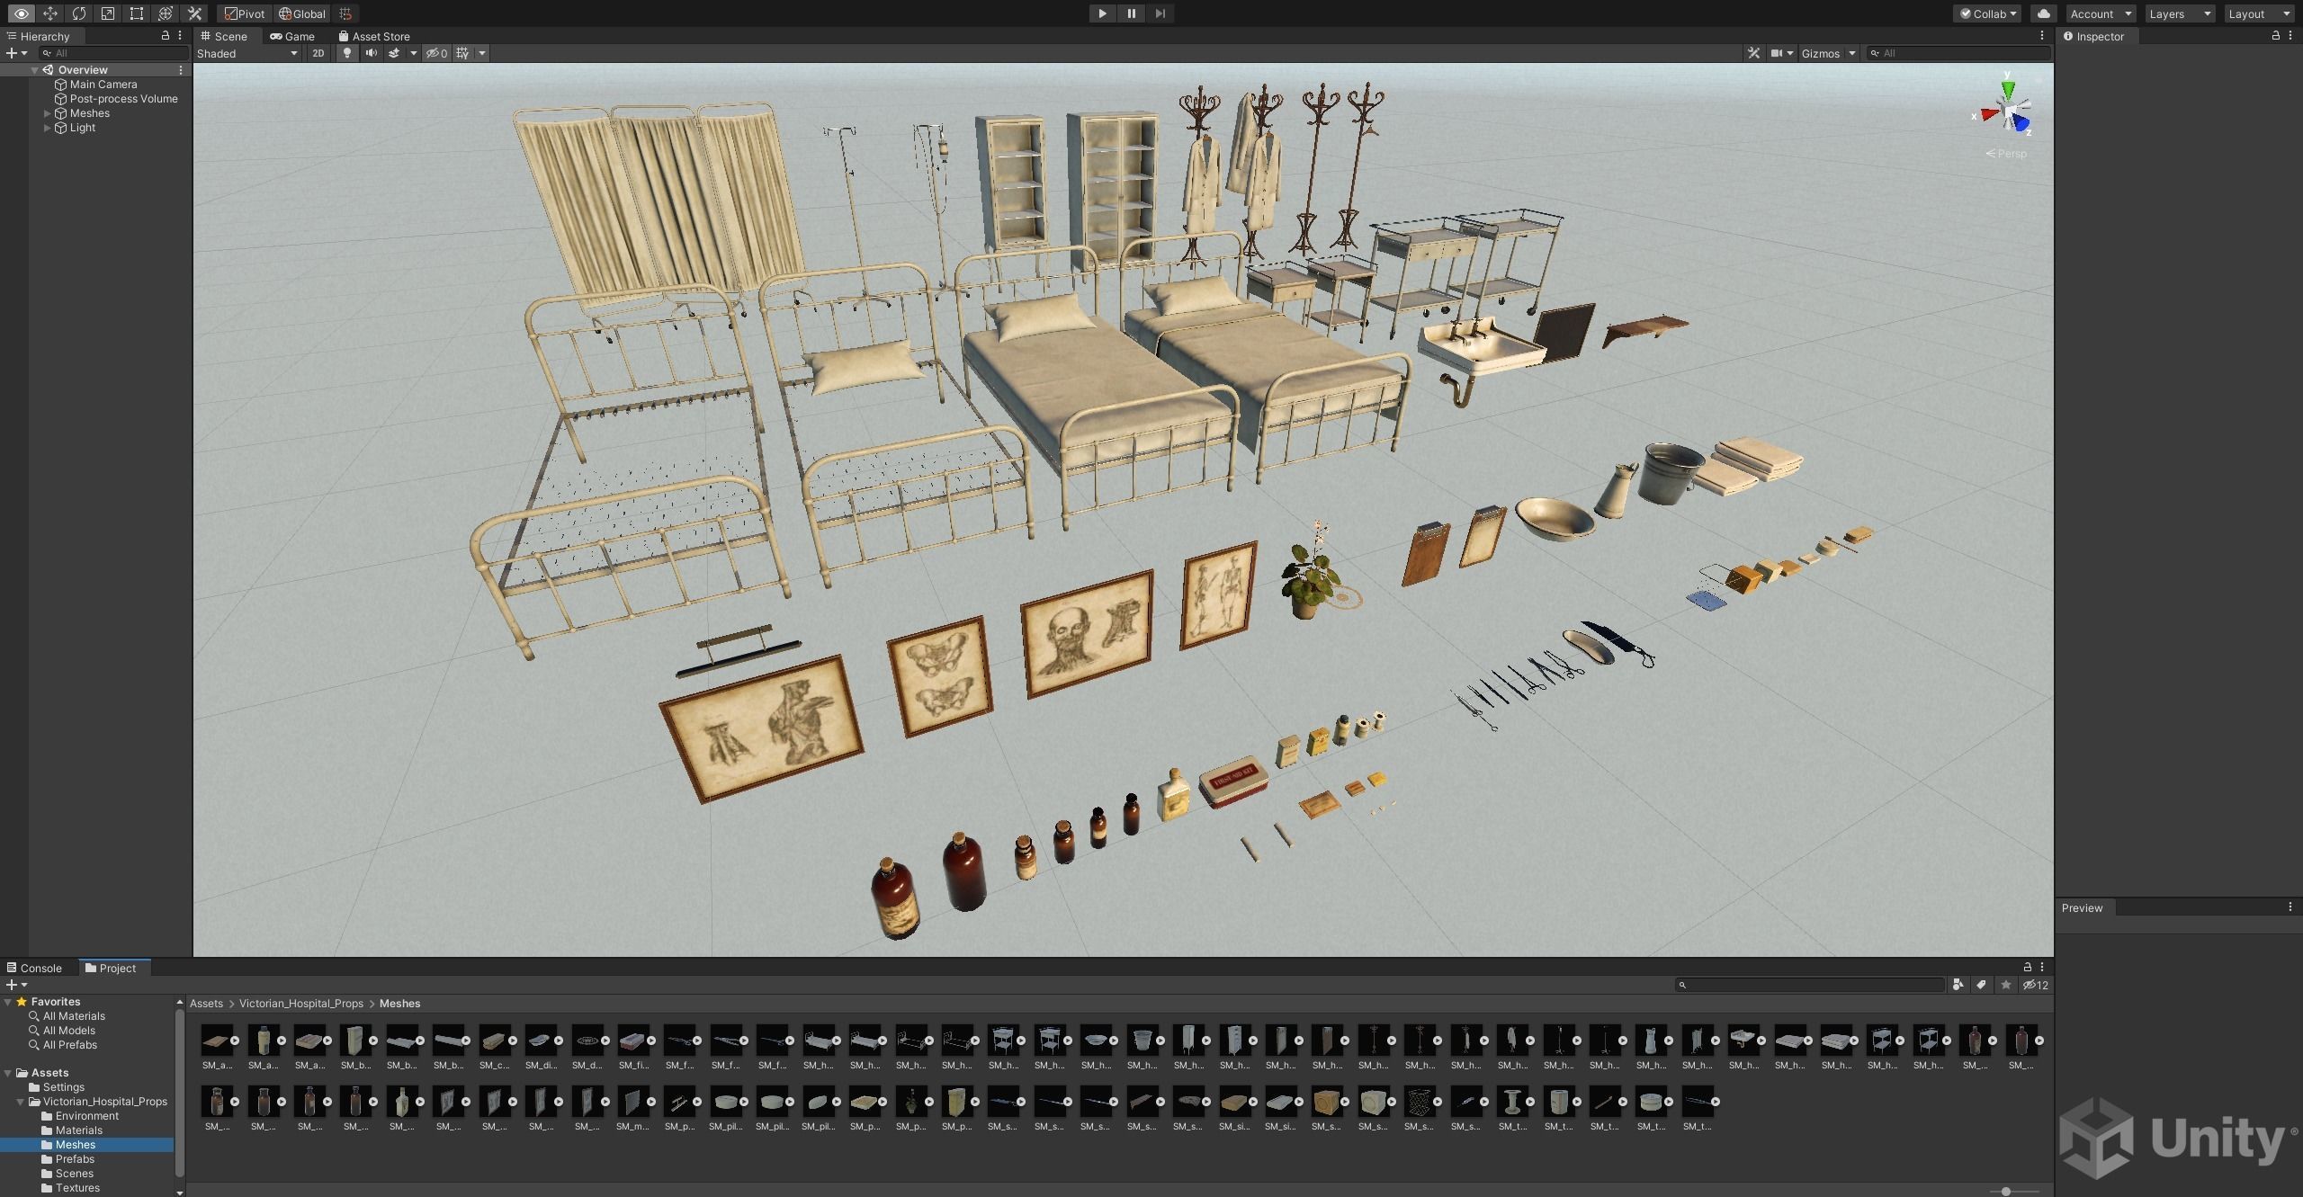
Task: Open Account dropdown
Action: [2101, 13]
